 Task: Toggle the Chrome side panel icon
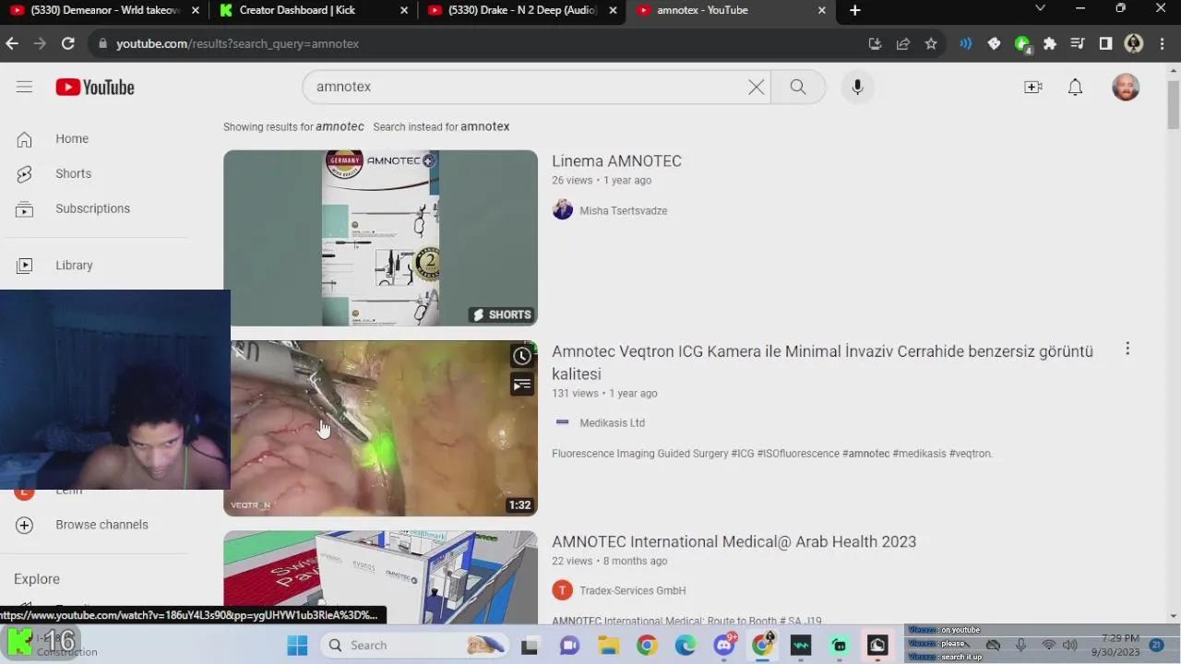click(1105, 43)
